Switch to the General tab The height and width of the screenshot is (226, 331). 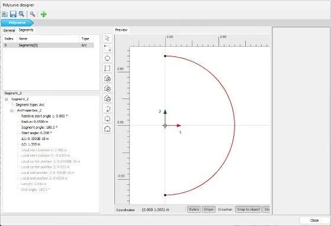pos(9,30)
